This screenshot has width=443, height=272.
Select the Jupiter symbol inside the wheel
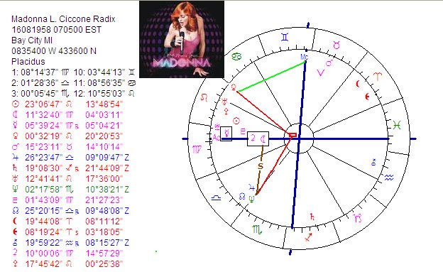[x=251, y=187]
